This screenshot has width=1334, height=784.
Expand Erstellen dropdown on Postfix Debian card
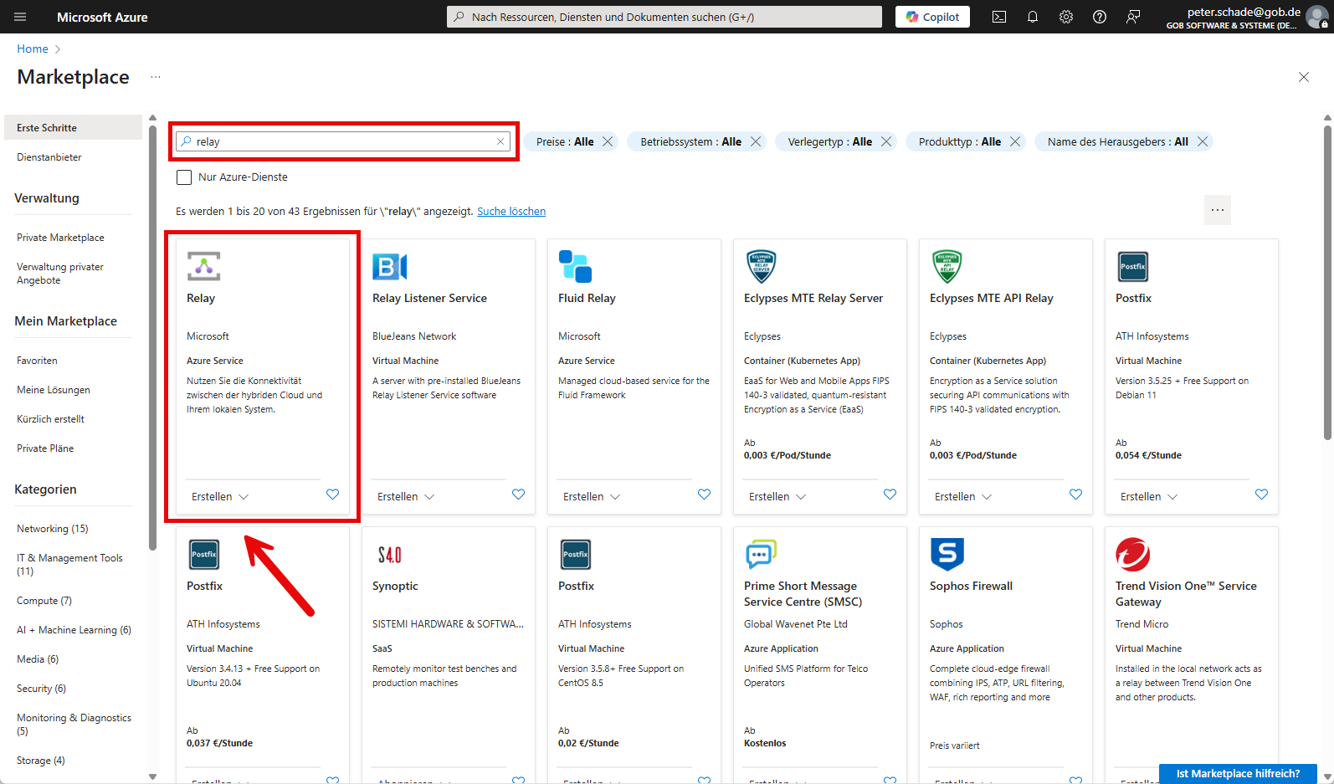point(1149,496)
